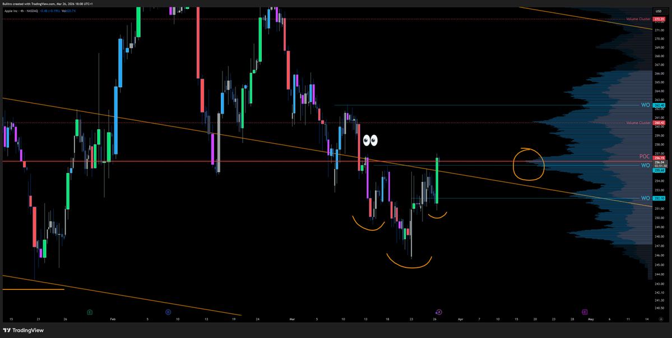This screenshot has width=672, height=338.
Task: Click the Apr label on the time axis
Action: pyautogui.click(x=460, y=319)
